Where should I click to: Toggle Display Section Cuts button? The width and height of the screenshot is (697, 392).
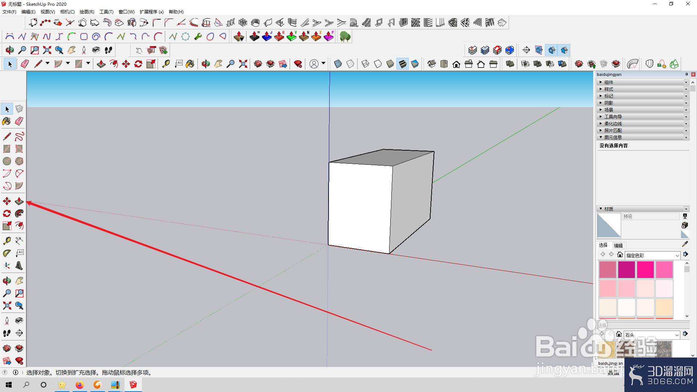(552, 50)
